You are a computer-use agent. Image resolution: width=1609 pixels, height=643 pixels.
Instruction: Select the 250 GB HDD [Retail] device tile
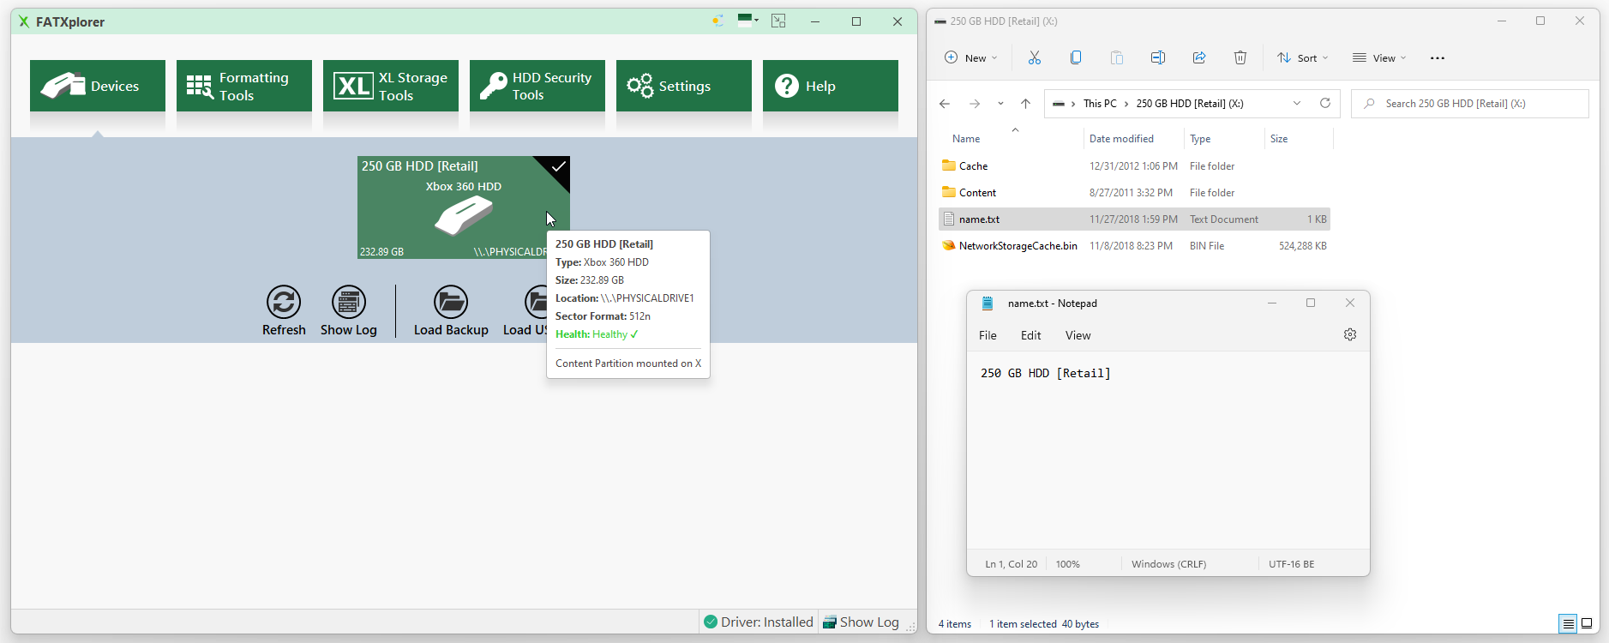click(463, 207)
